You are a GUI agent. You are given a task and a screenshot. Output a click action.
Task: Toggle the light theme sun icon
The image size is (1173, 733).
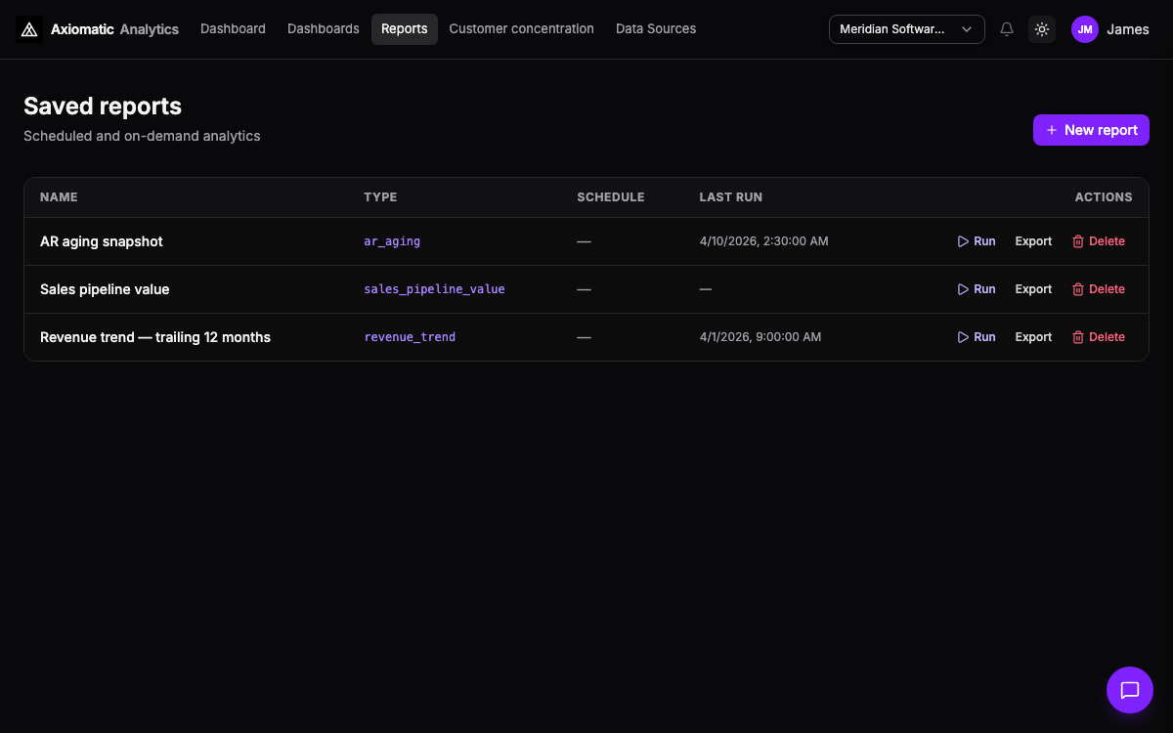[x=1042, y=29]
